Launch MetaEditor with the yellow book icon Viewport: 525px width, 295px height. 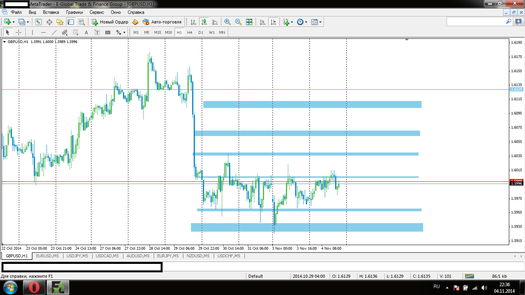pos(135,22)
